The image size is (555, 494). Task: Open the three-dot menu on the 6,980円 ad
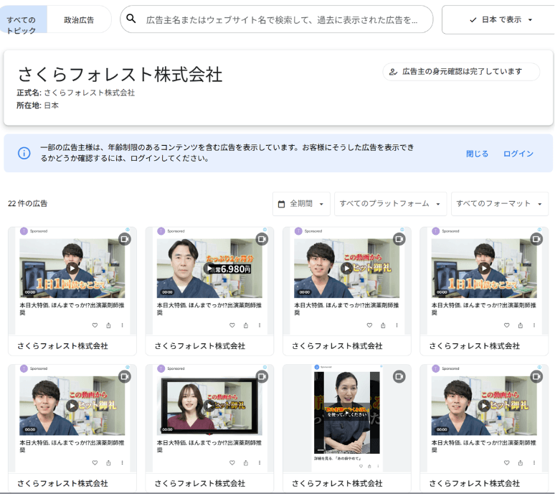260,325
